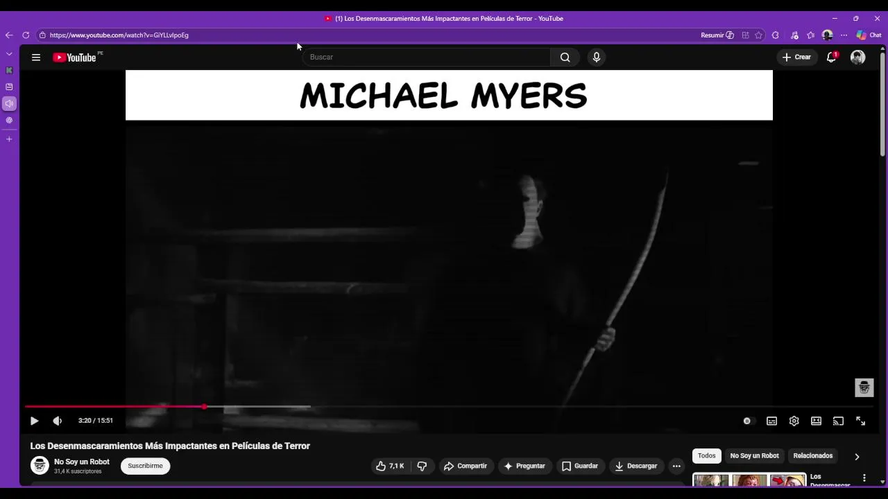This screenshot has height=499, width=888.
Task: Click the progress bar scrubber dot
Action: point(205,407)
